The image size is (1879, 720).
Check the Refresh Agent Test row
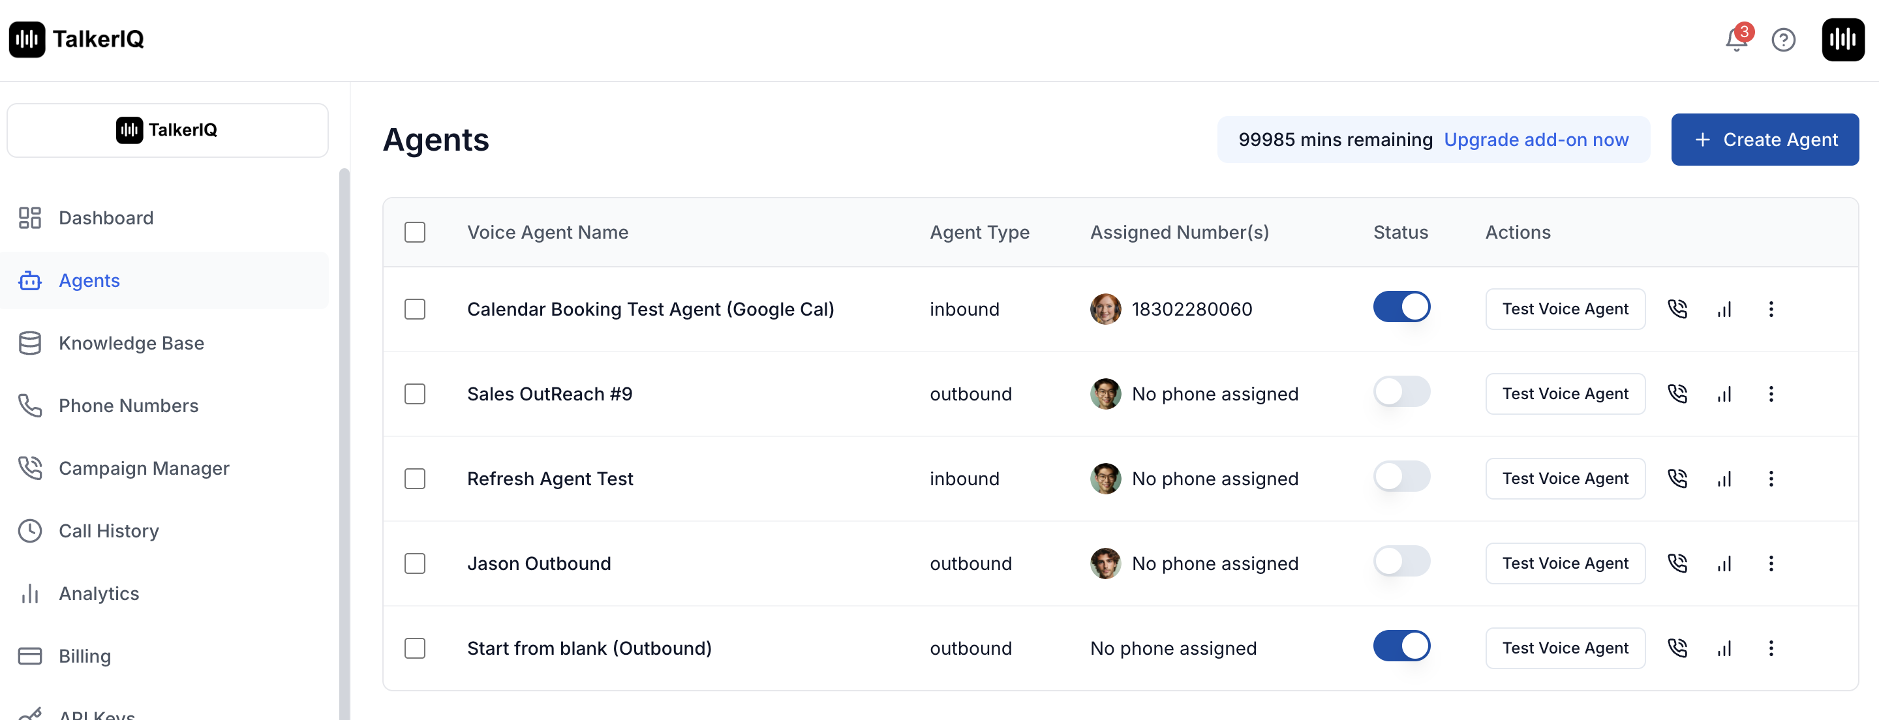click(415, 479)
